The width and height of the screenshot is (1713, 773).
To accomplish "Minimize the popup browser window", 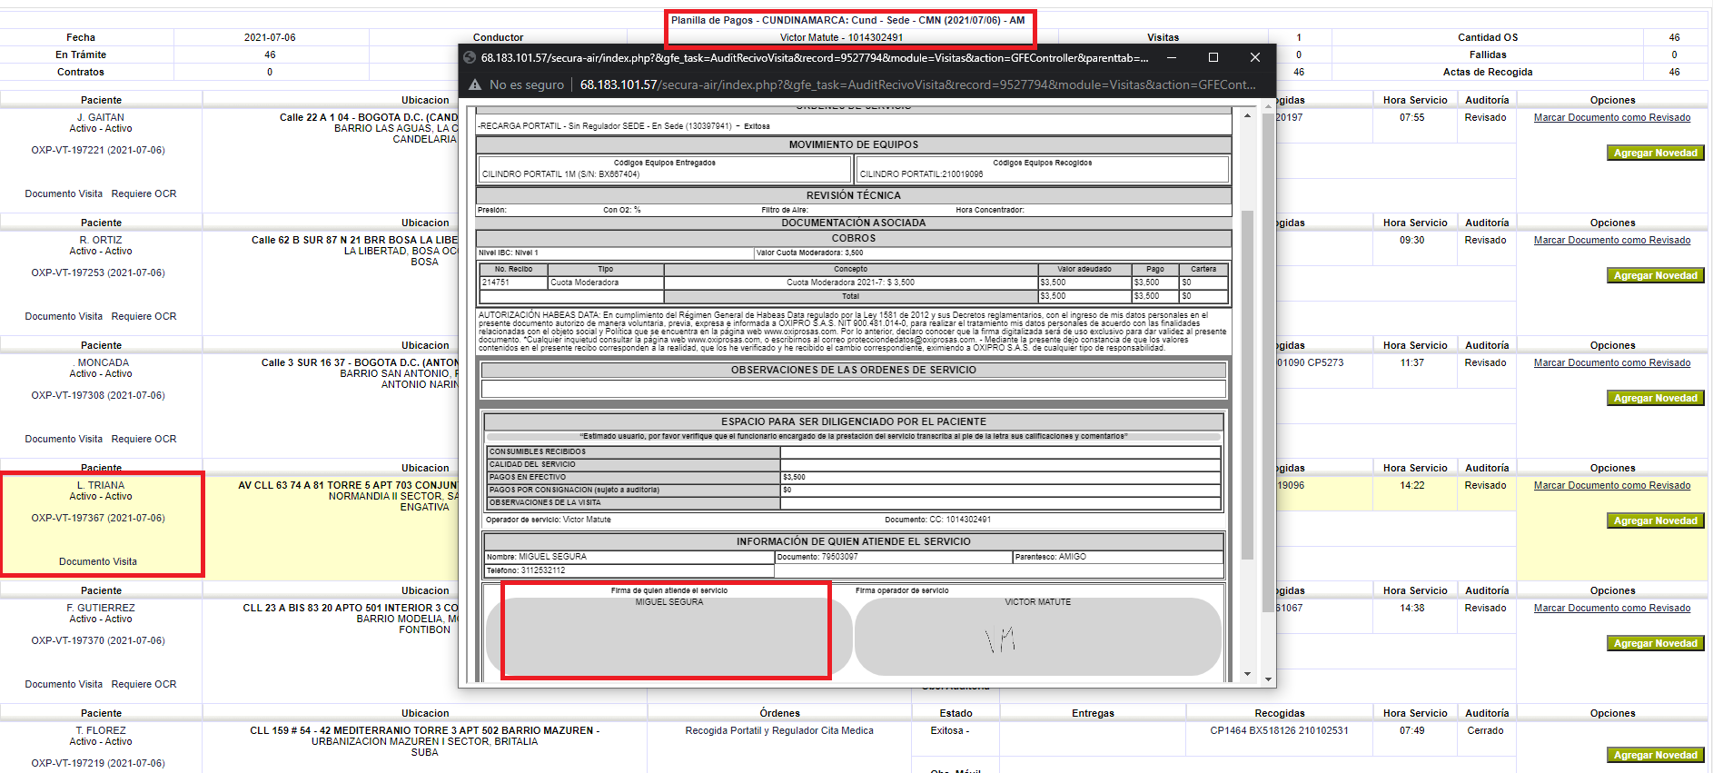I will tap(1172, 57).
